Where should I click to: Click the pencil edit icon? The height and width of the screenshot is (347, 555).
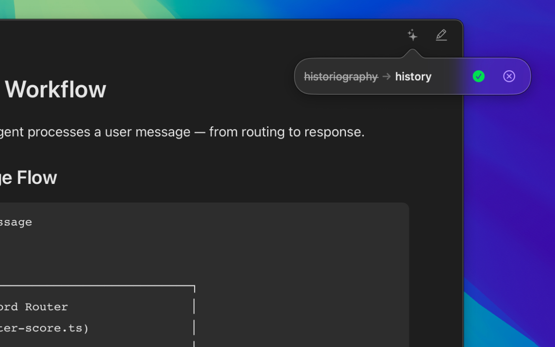[441, 35]
